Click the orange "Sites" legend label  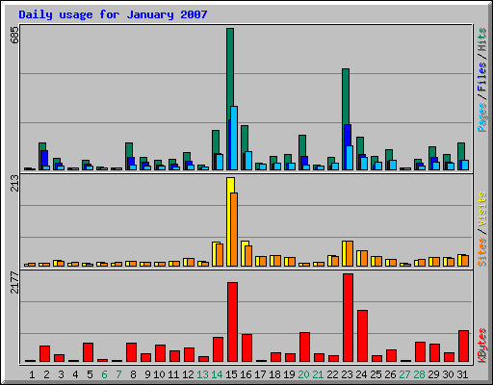(481, 252)
